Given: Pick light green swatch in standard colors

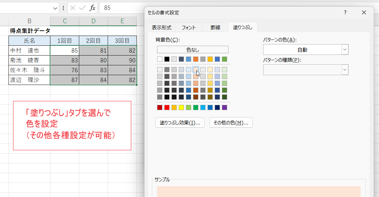Looking at the screenshot, I should point(189,107).
